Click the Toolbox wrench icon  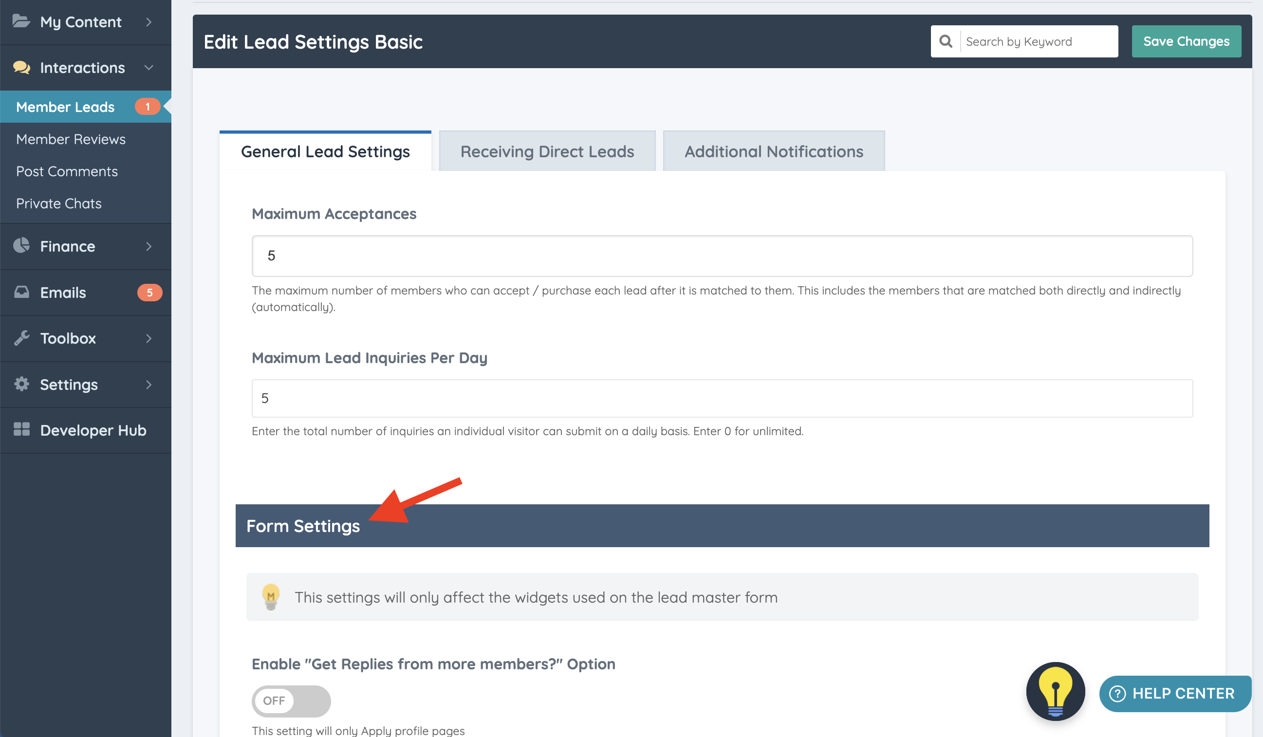click(x=21, y=338)
